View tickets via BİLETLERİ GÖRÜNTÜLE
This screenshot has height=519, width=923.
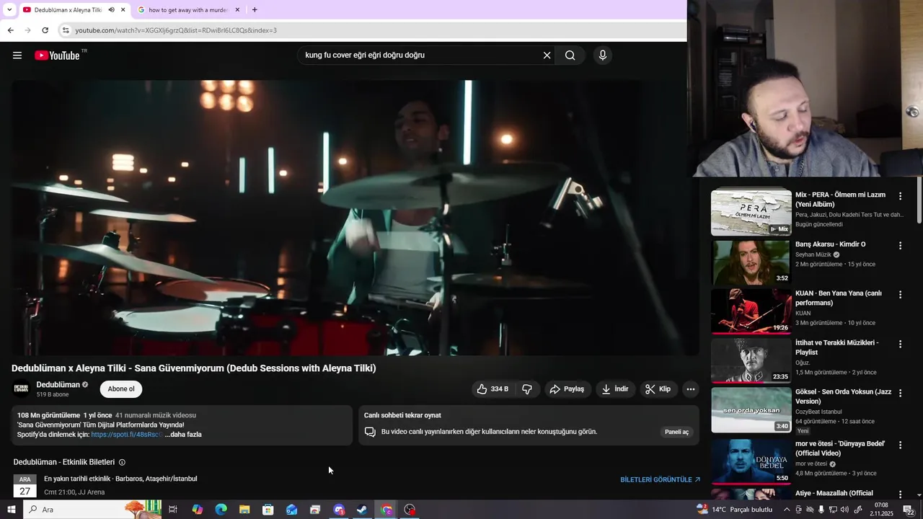[x=661, y=479]
